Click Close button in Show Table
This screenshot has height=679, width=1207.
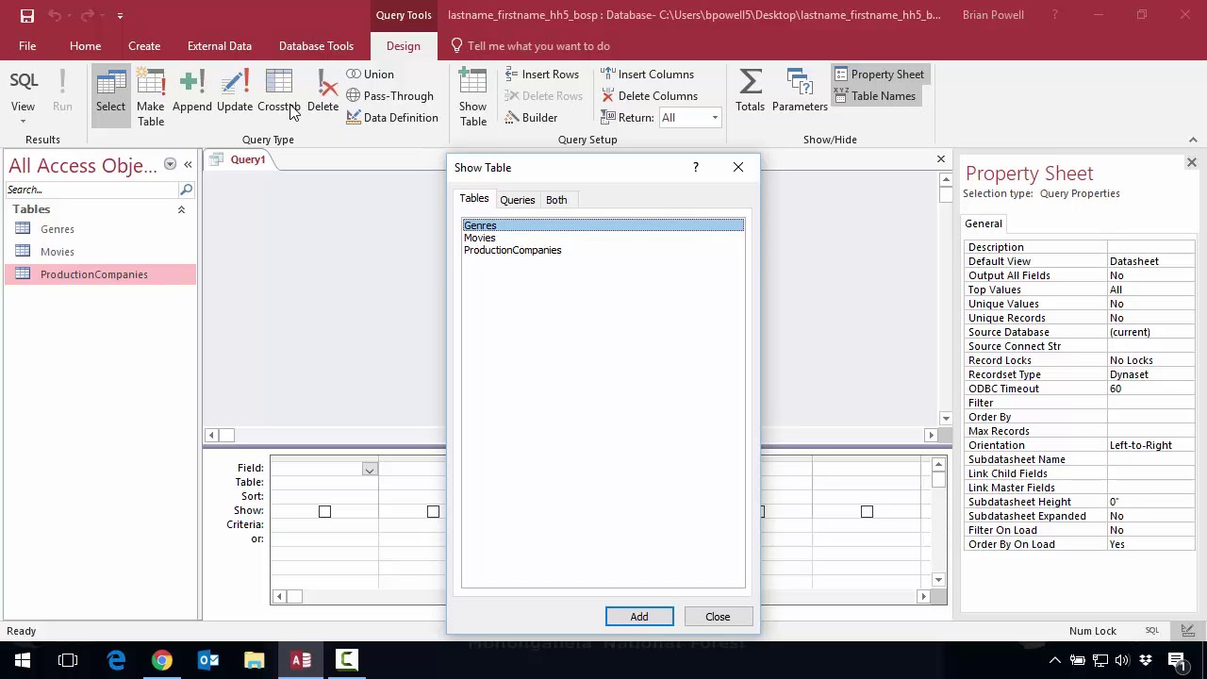click(718, 617)
